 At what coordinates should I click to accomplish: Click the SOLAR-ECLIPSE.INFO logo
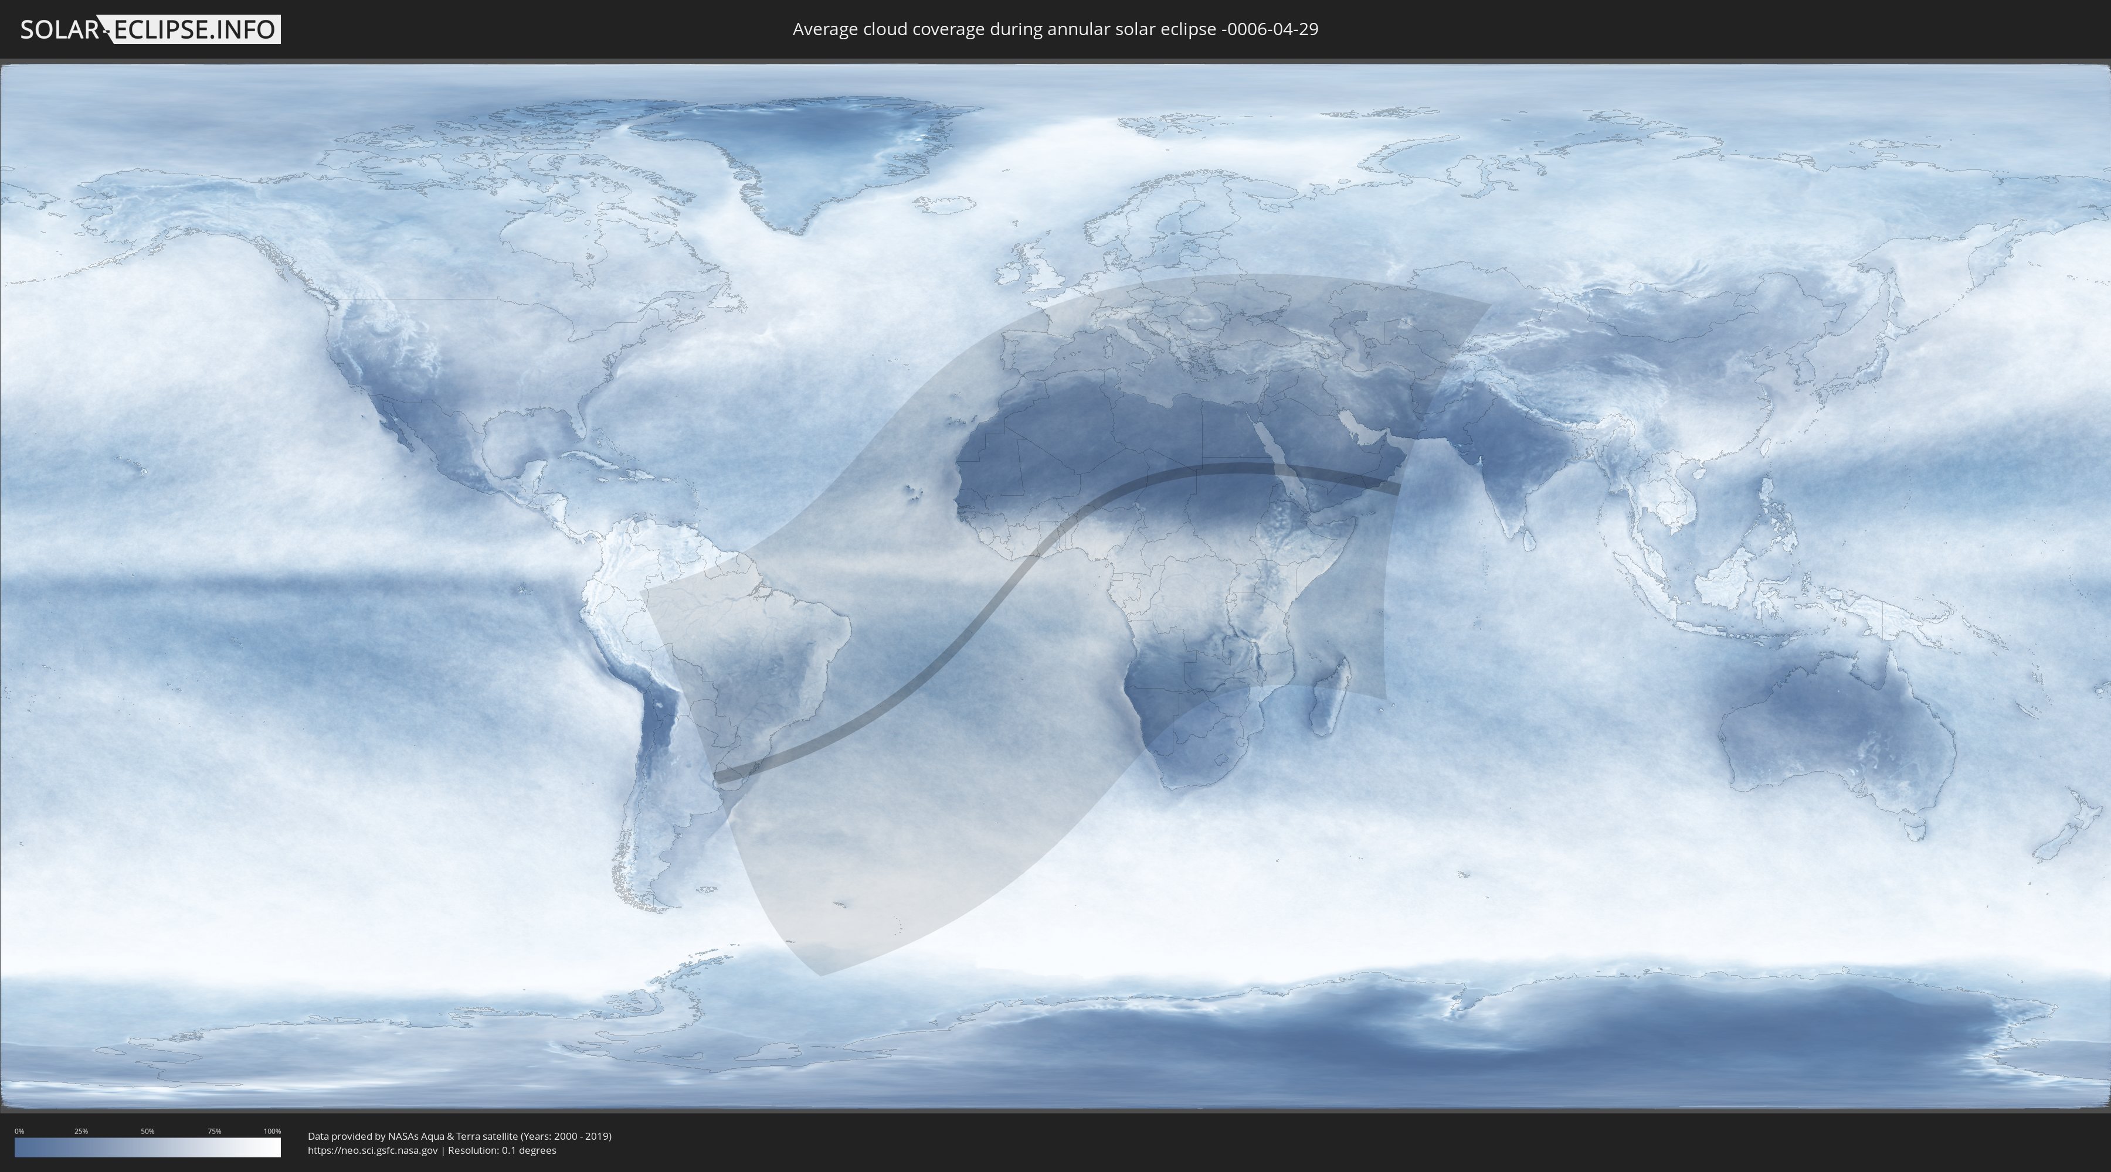click(x=150, y=29)
